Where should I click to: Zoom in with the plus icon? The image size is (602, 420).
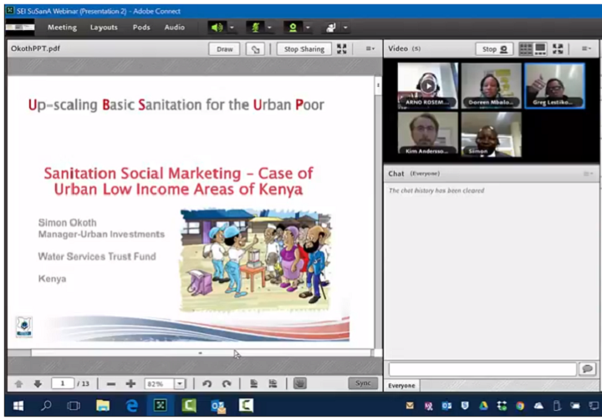[130, 383]
